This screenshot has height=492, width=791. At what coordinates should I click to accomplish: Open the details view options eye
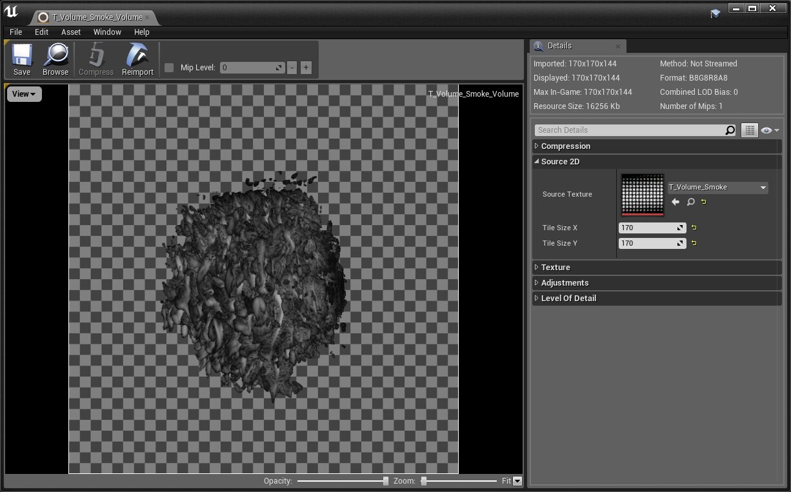(x=769, y=130)
